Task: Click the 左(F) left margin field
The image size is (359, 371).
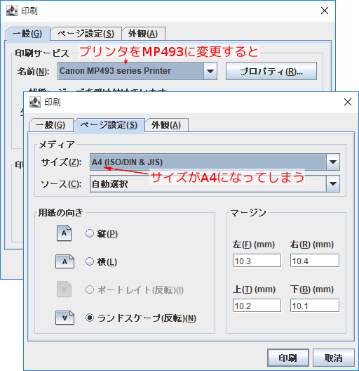Action: click(257, 261)
